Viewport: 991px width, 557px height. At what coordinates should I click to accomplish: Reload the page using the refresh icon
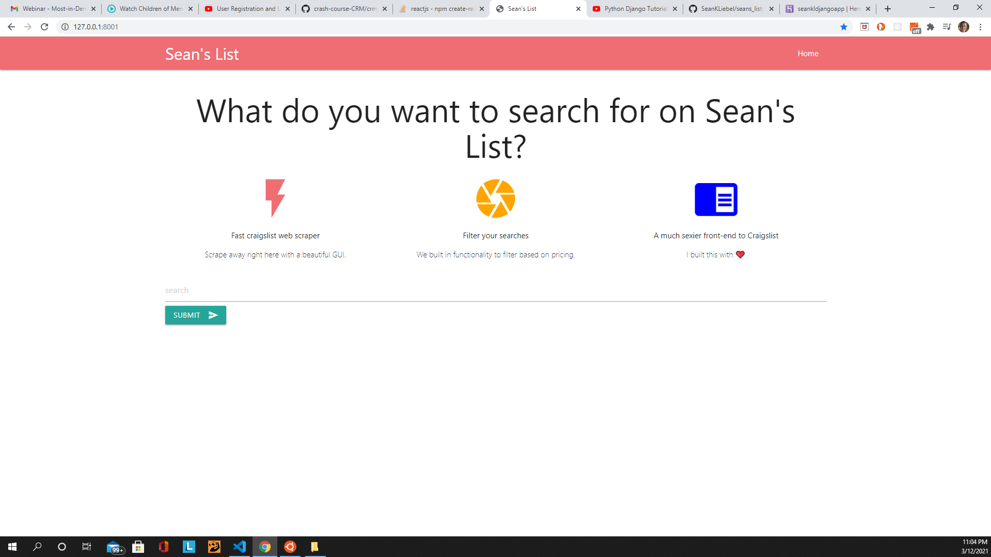[x=43, y=27]
